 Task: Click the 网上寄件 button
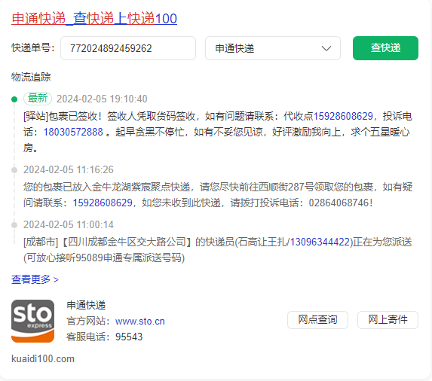click(x=388, y=320)
